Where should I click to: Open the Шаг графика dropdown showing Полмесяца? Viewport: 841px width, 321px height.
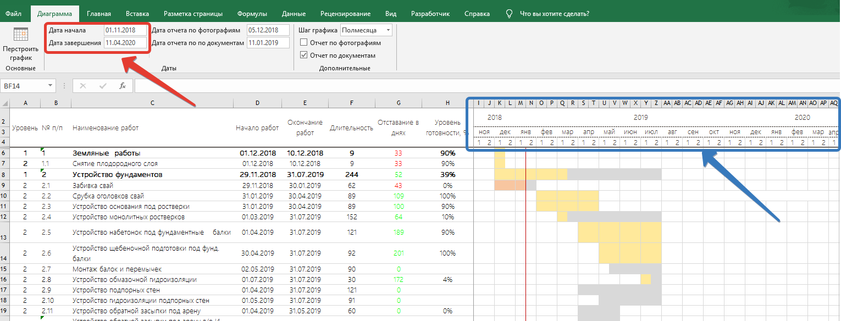click(389, 30)
